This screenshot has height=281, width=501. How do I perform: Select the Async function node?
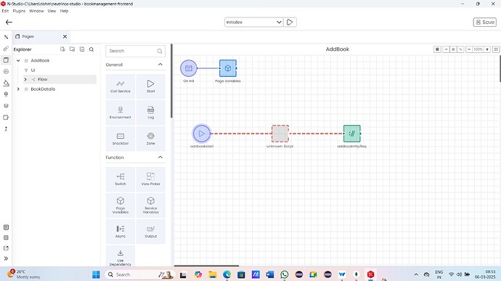[121, 232]
